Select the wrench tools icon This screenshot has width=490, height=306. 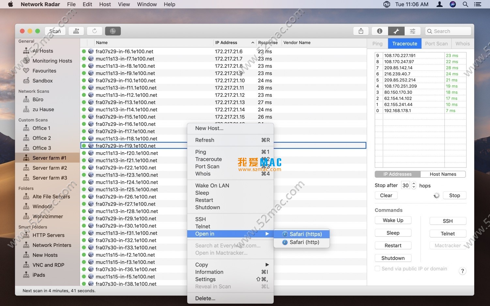(396, 31)
